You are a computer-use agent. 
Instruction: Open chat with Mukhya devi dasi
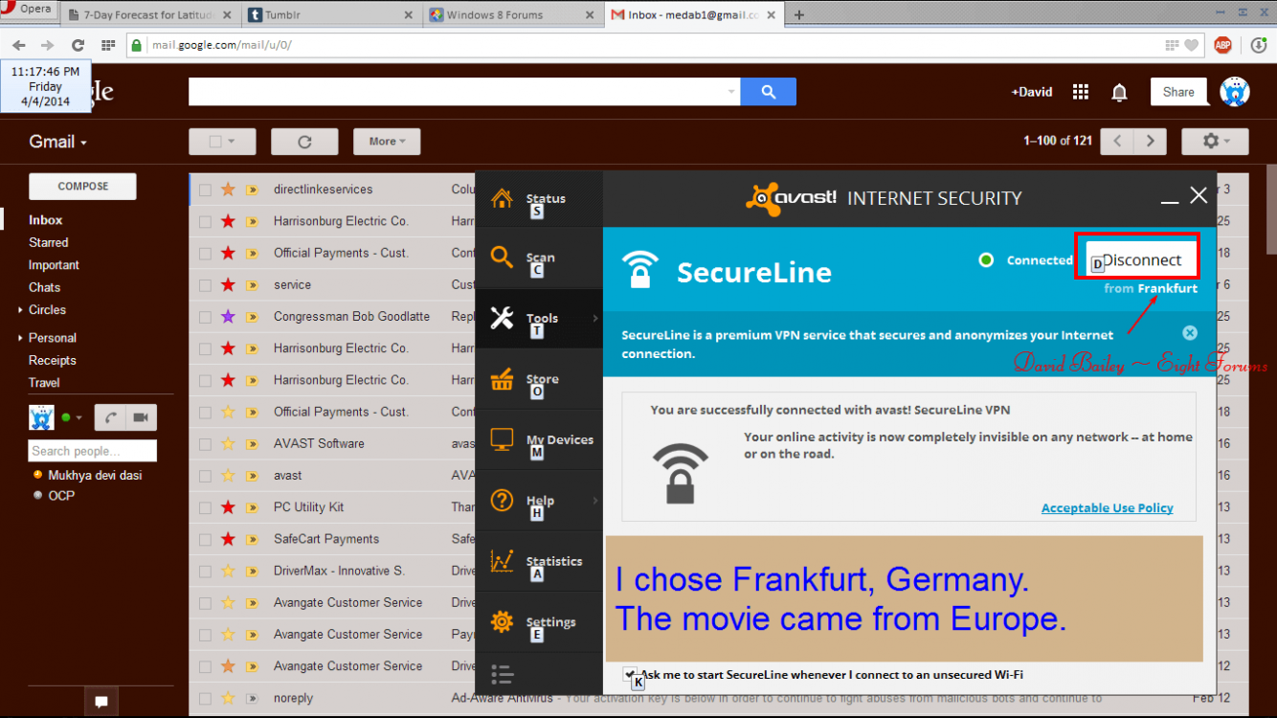pos(95,475)
